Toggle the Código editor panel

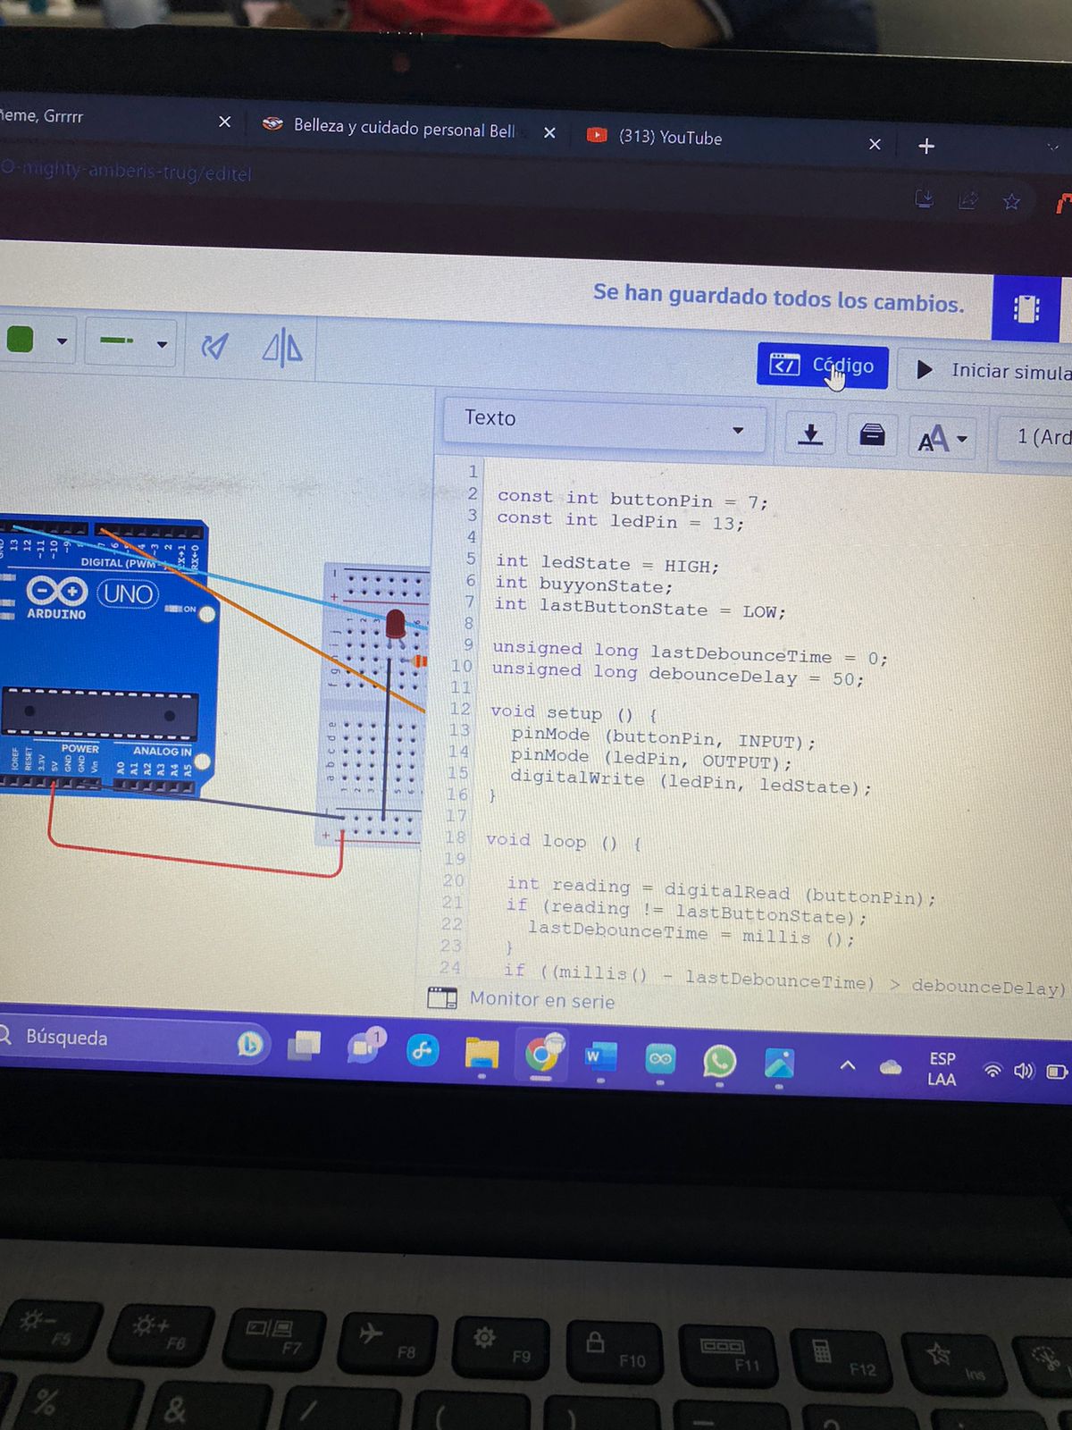[822, 366]
